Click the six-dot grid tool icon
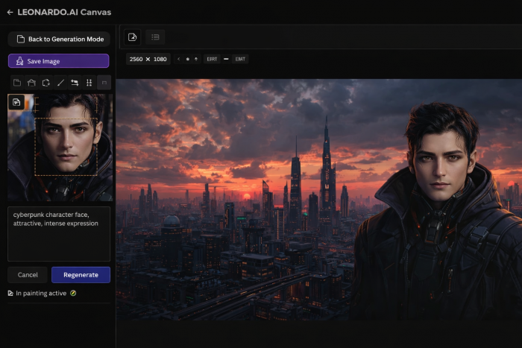Image resolution: width=522 pixels, height=348 pixels. tap(89, 83)
